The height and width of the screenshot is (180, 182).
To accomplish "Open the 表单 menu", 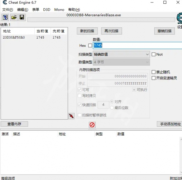I will [x=36, y=10].
